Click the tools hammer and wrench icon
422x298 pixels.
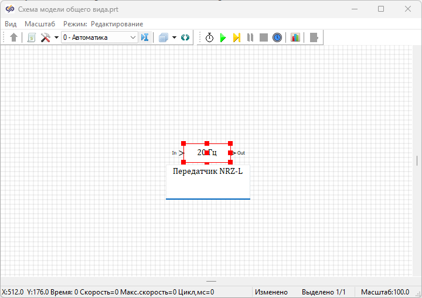pos(45,37)
